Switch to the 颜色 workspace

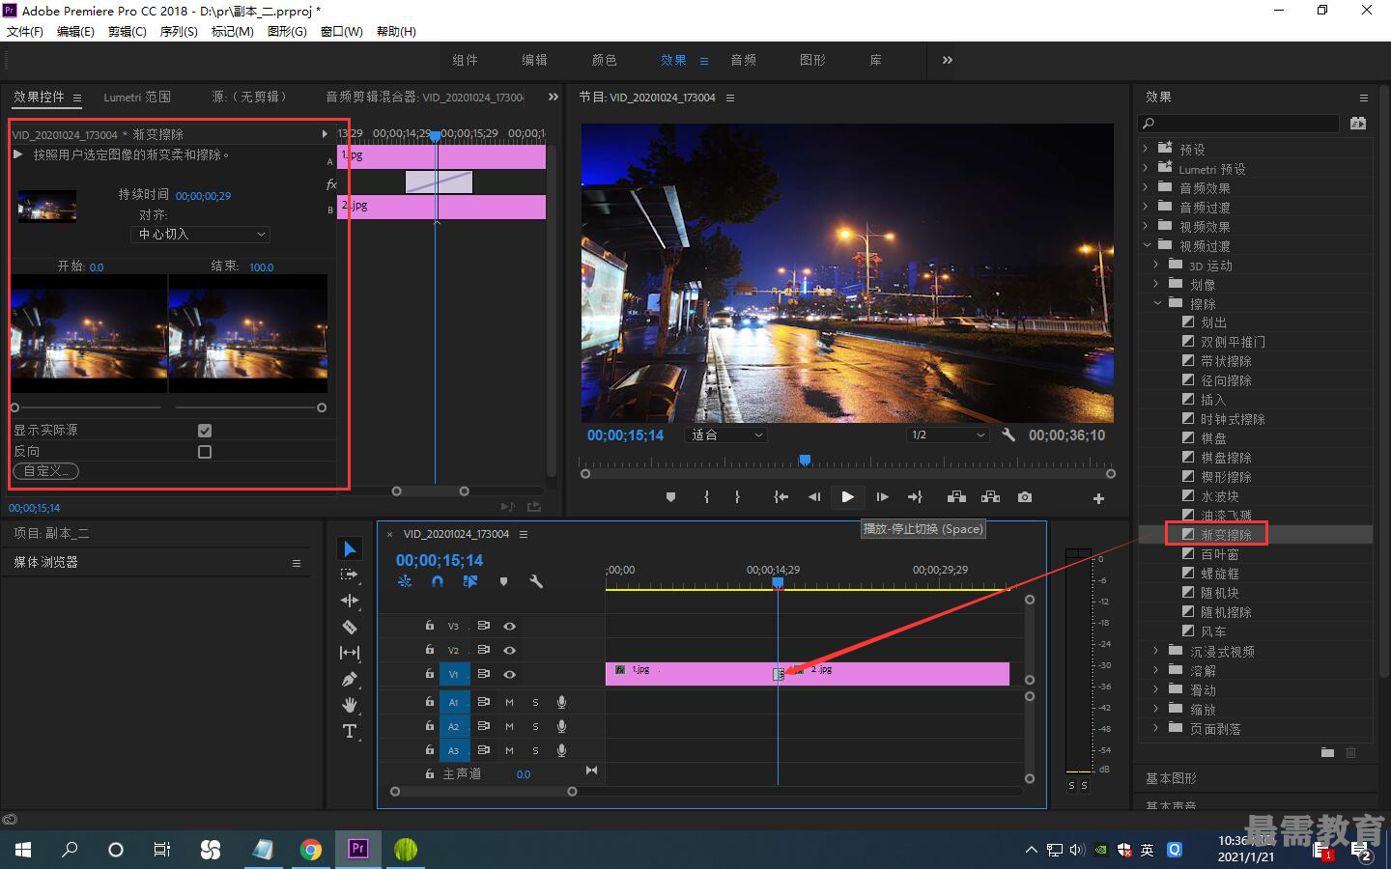coord(604,60)
